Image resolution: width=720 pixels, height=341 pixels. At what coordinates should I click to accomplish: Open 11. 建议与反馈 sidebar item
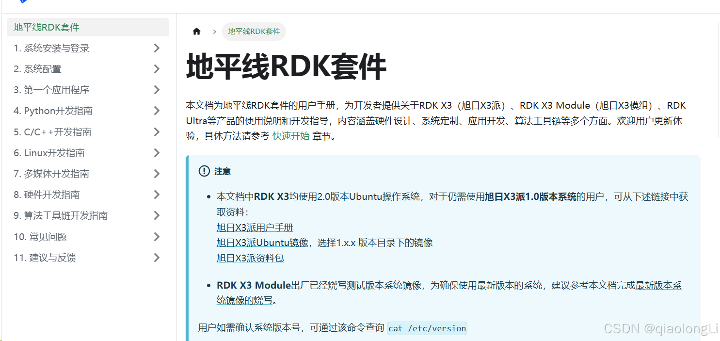[x=45, y=258]
